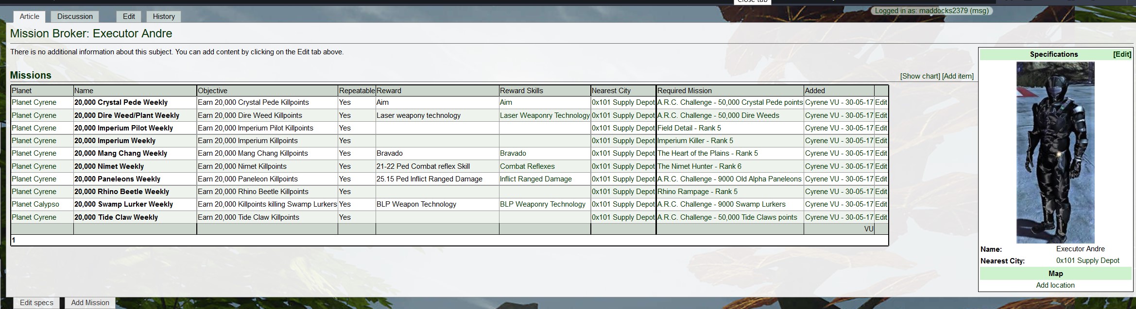Open 20,000 Nimet Weekly mission

point(109,166)
